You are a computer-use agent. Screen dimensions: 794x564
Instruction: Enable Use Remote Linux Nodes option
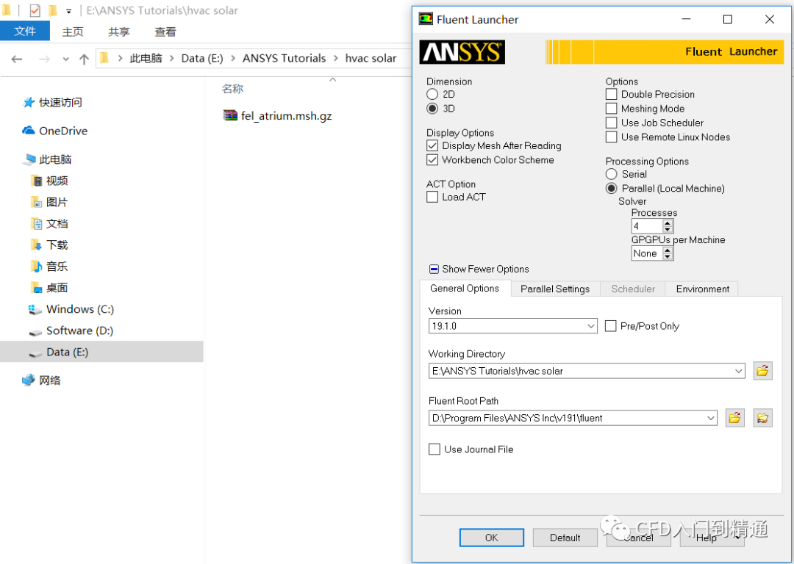[x=611, y=137]
